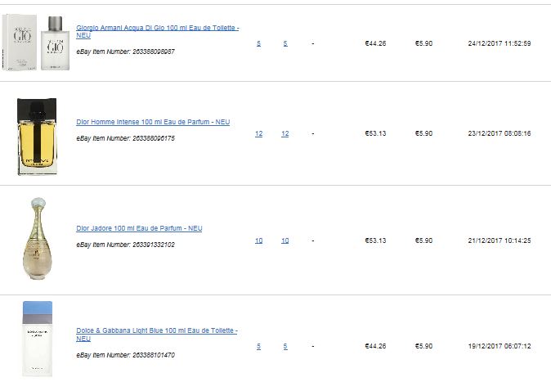Click the Dior Jadore bottle thumbnail
Screen dimensions: 551x382
click(x=38, y=239)
